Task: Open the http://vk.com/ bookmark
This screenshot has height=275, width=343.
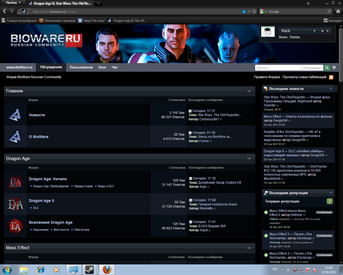Action: pyautogui.click(x=91, y=20)
